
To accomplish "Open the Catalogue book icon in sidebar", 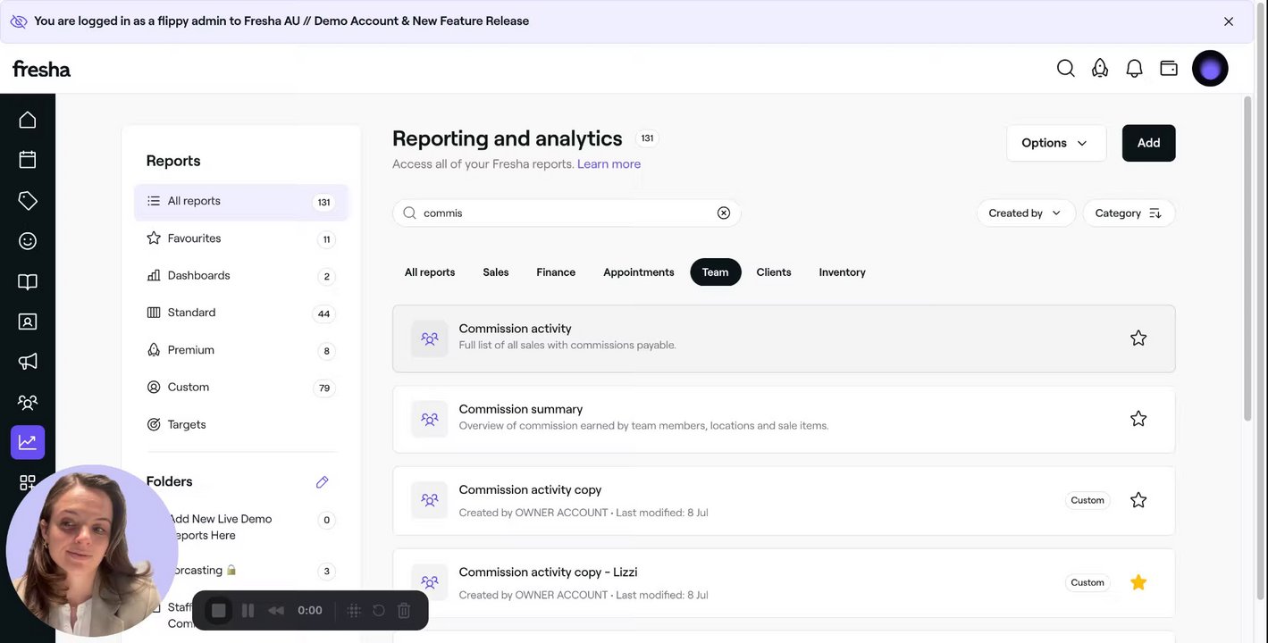I will pyautogui.click(x=28, y=281).
